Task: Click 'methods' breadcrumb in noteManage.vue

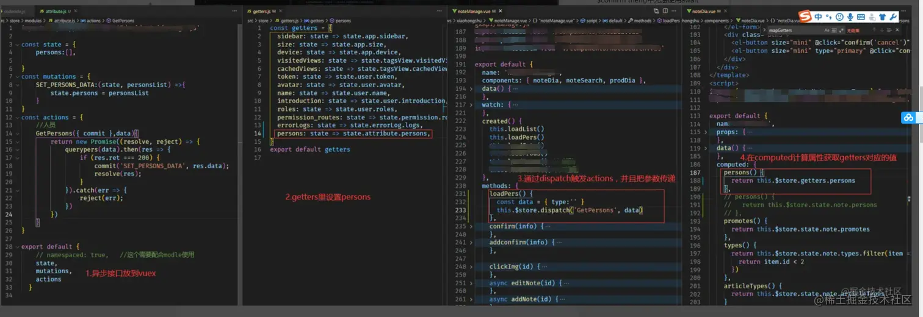Action: 642,21
